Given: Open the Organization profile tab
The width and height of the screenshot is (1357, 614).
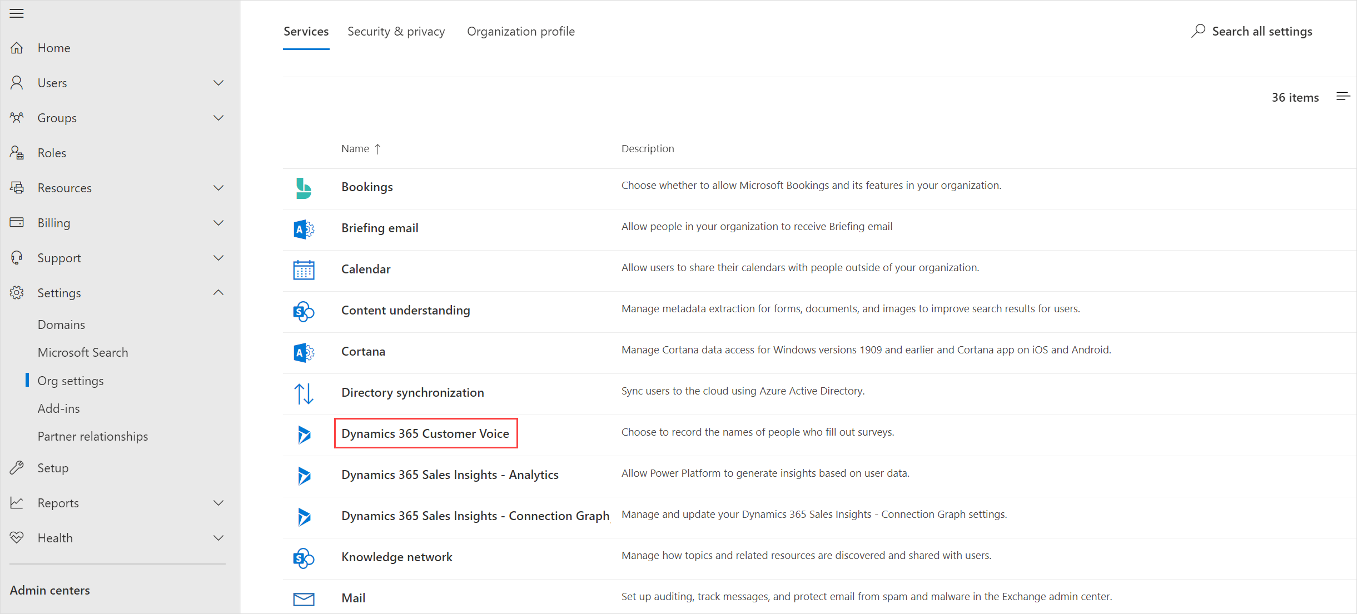Looking at the screenshot, I should tap(520, 31).
